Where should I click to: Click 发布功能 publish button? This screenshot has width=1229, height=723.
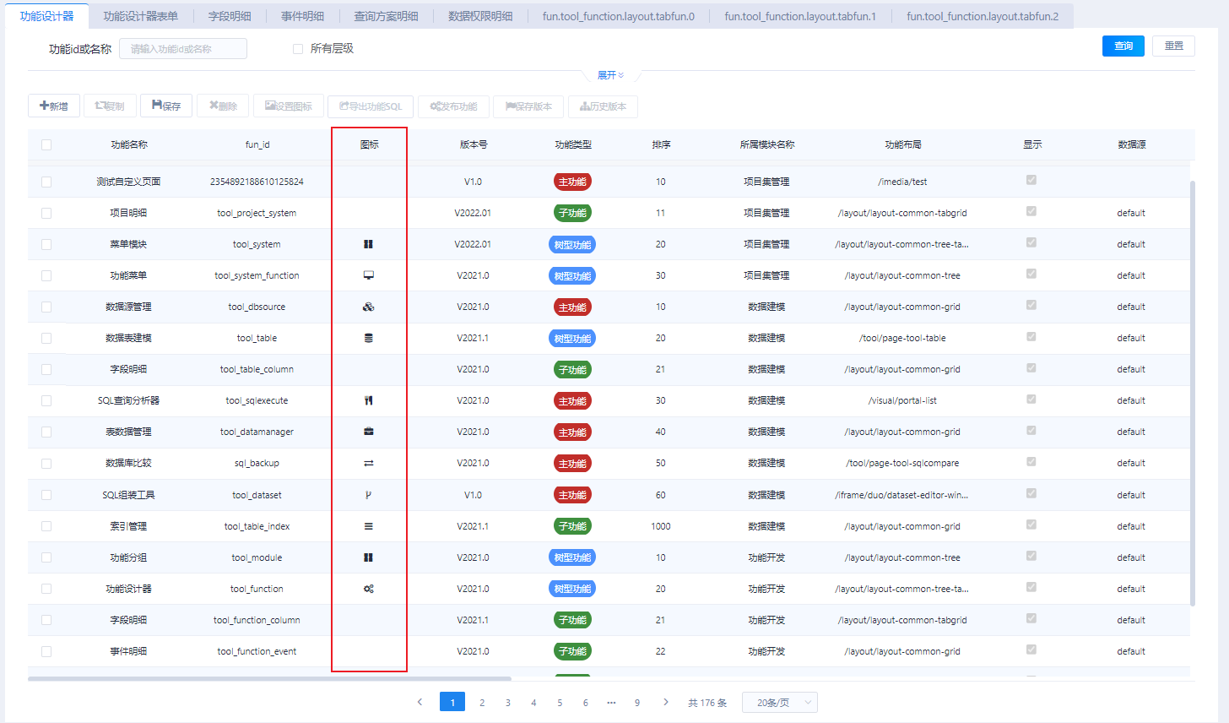coord(453,106)
